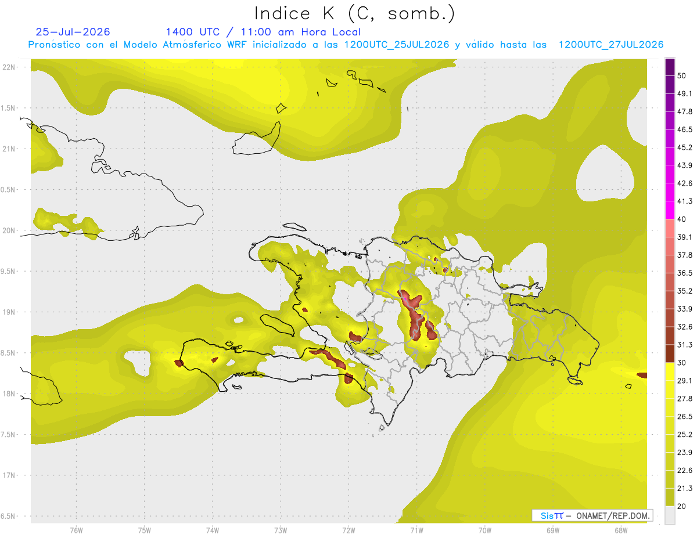This screenshot has height=538, width=697.
Task: Pick the legend swatch between 35.2 and 36.5
Action: coord(670,281)
